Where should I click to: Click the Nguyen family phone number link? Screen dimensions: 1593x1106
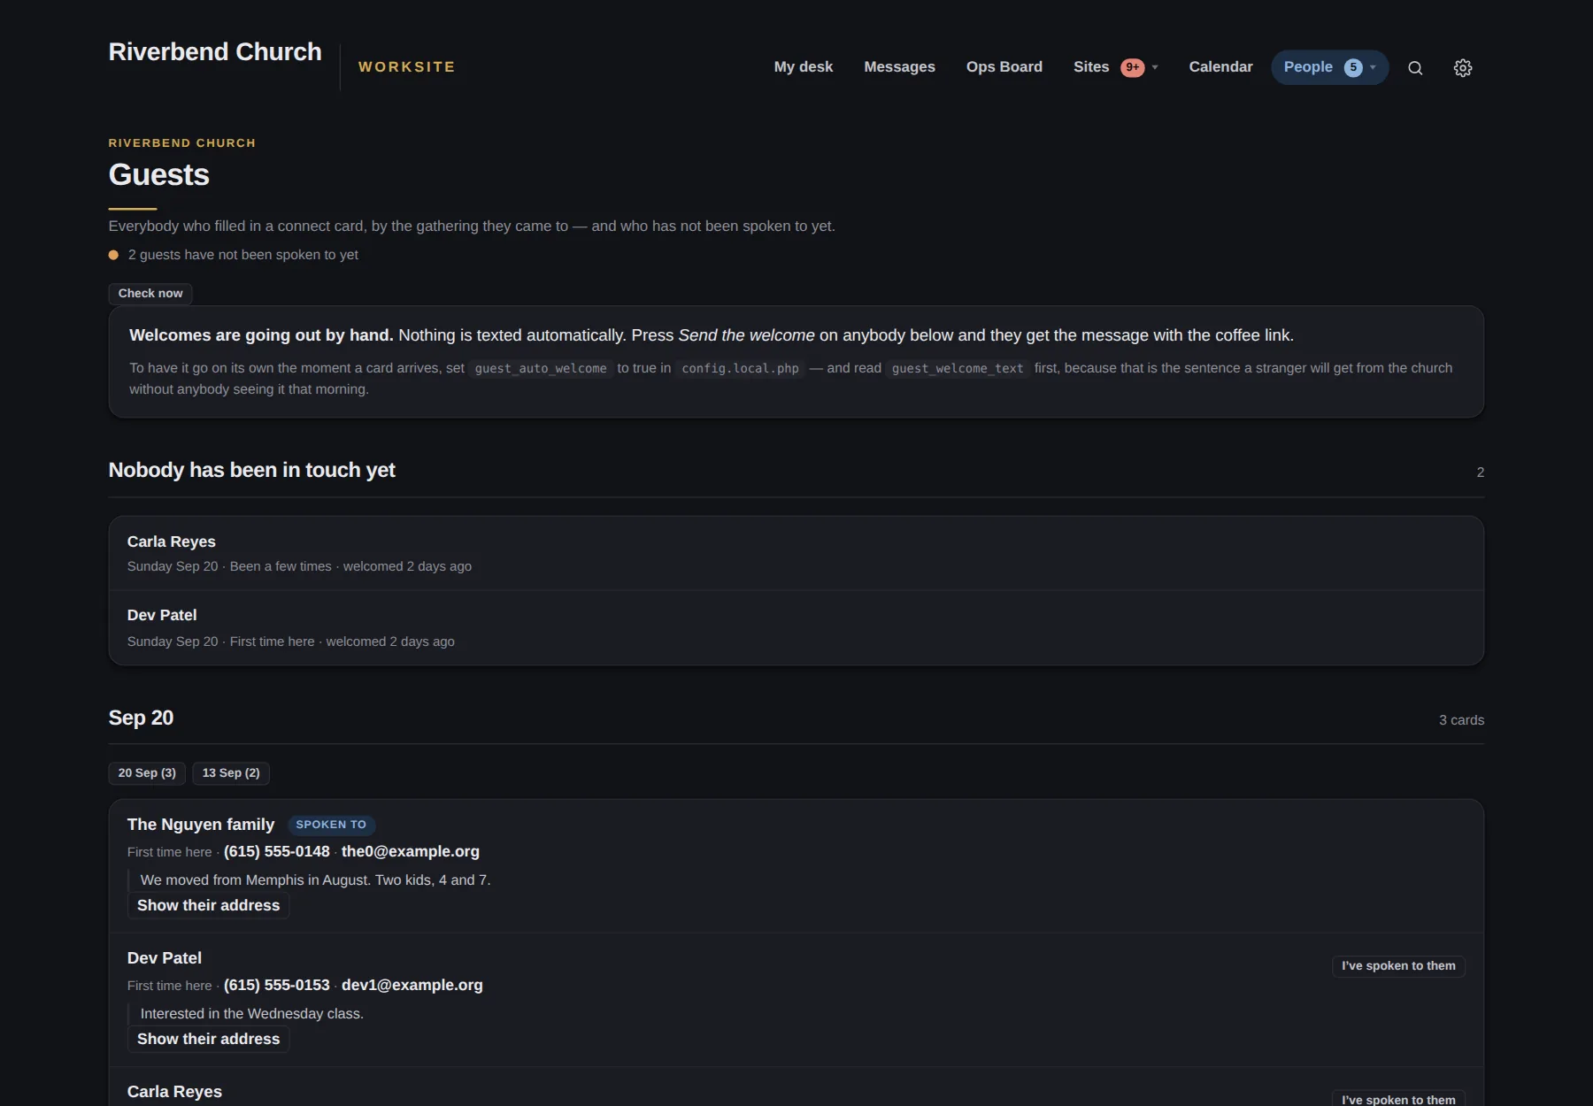click(x=276, y=851)
